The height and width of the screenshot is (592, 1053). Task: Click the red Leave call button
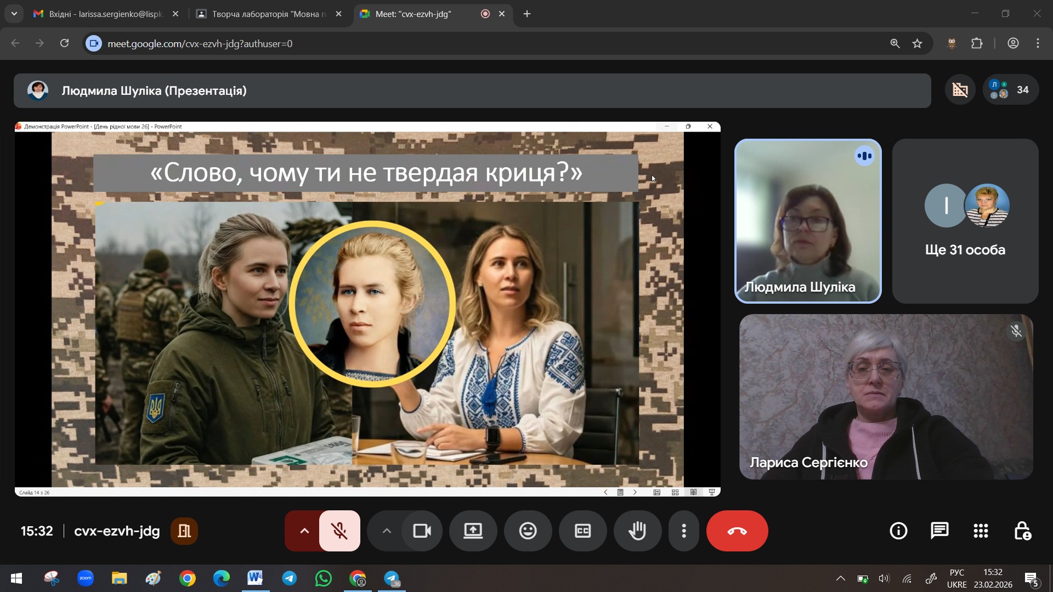click(x=737, y=531)
